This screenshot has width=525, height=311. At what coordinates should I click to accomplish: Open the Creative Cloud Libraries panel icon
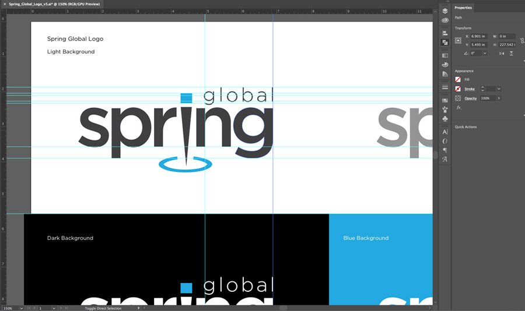(x=445, y=20)
